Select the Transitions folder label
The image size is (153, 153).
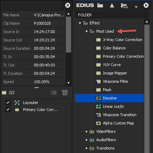[x=105, y=148]
